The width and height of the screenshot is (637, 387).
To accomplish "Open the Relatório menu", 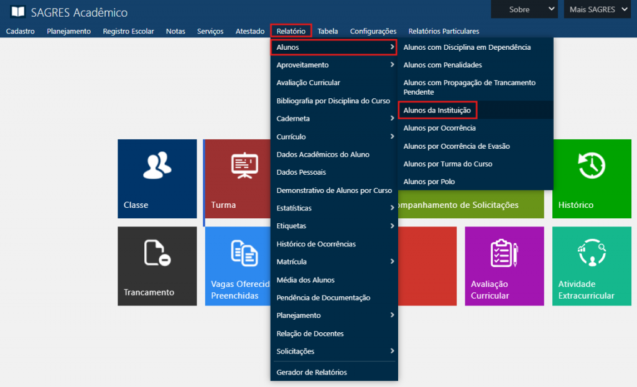I will click(291, 31).
